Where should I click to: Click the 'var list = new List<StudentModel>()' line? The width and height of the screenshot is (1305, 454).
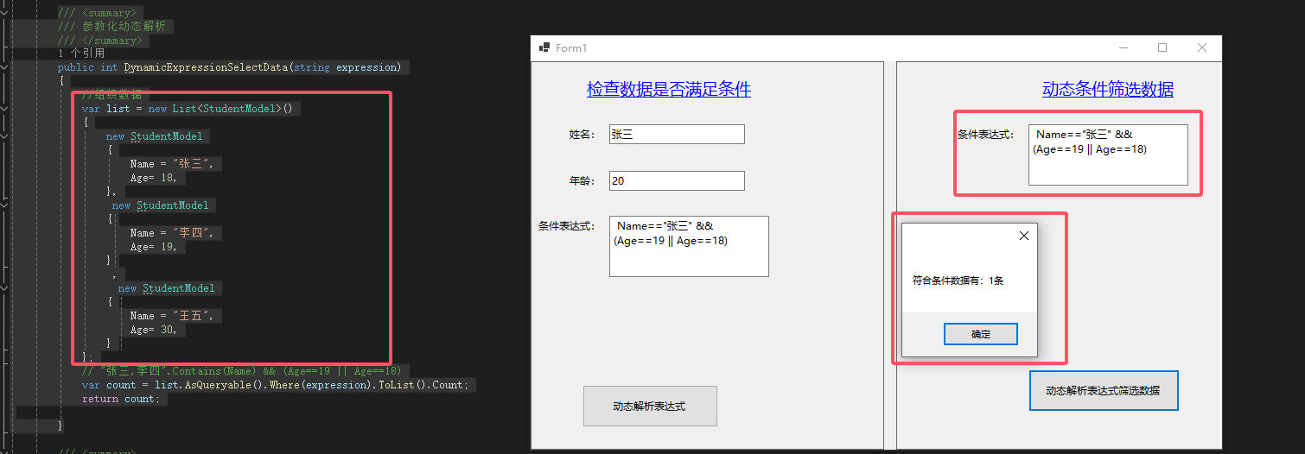[x=188, y=109]
